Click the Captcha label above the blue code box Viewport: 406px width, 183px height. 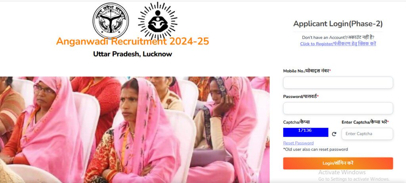click(x=297, y=122)
